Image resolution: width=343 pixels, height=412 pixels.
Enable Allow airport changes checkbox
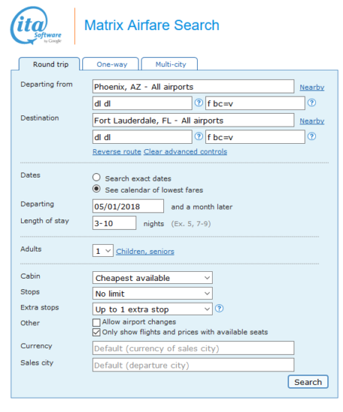coord(97,322)
